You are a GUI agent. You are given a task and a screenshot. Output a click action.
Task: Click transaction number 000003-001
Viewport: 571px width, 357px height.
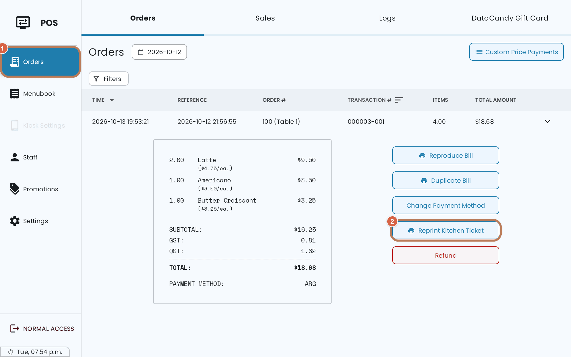point(366,122)
